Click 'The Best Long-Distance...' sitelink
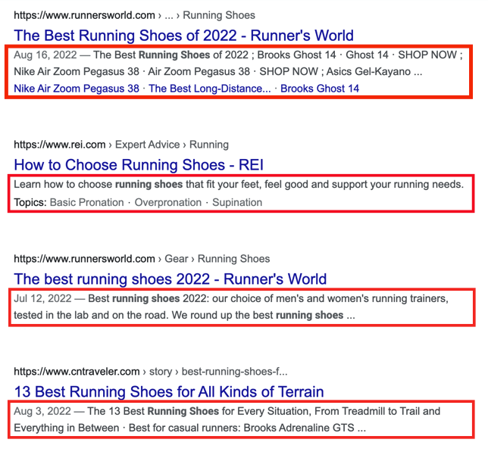Image resolution: width=488 pixels, height=455 pixels. 210,89
